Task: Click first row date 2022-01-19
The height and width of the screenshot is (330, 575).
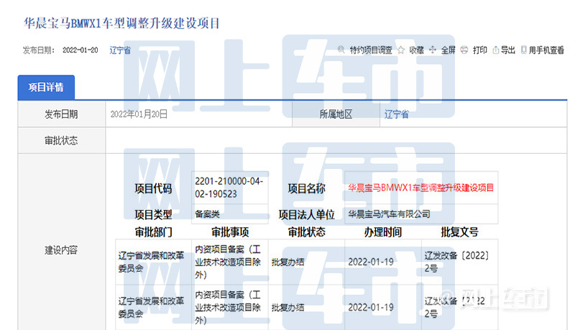Action: tap(371, 262)
